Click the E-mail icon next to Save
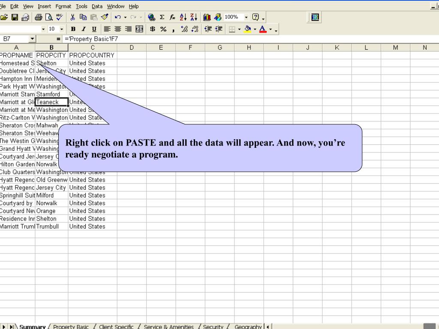Screen dimensions: 439x329 25,17
